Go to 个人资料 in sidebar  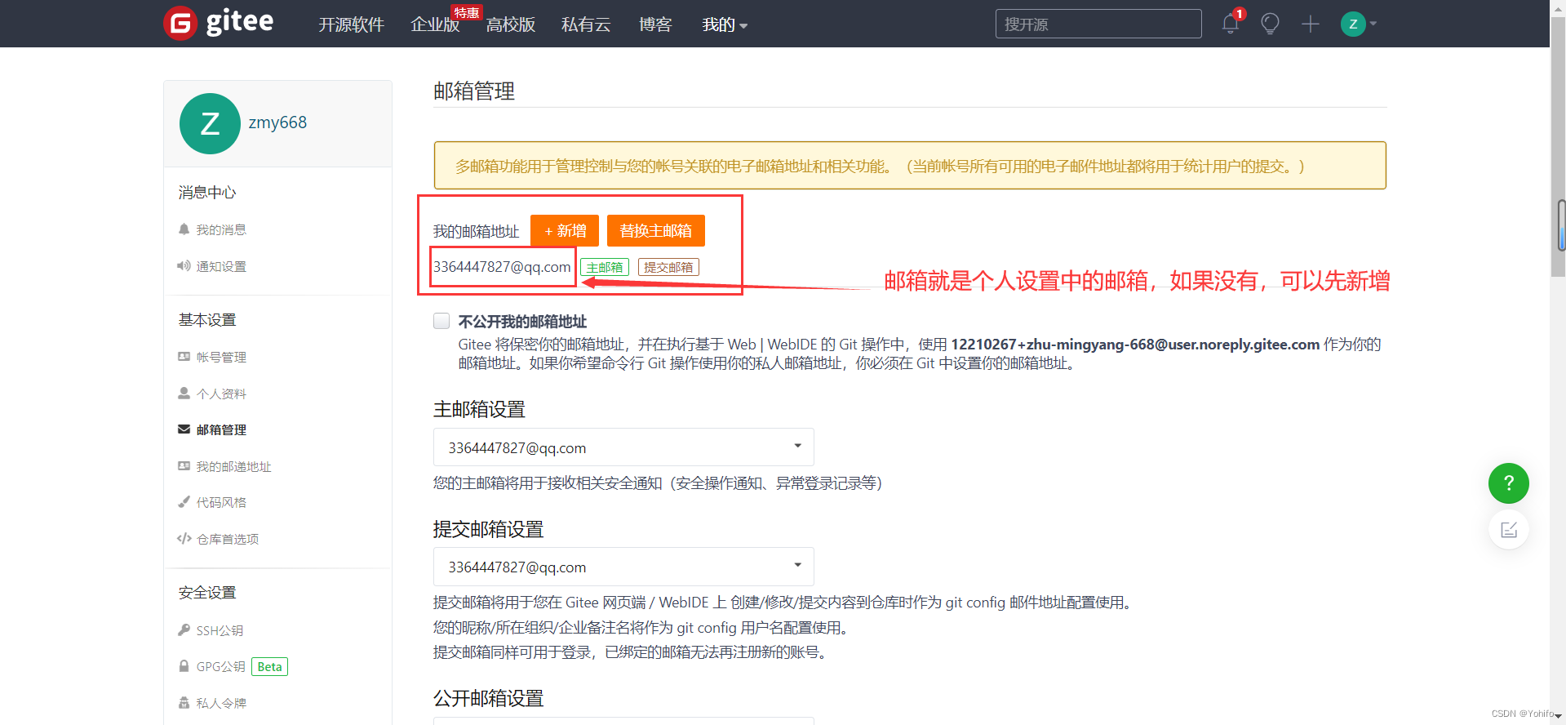(x=221, y=394)
